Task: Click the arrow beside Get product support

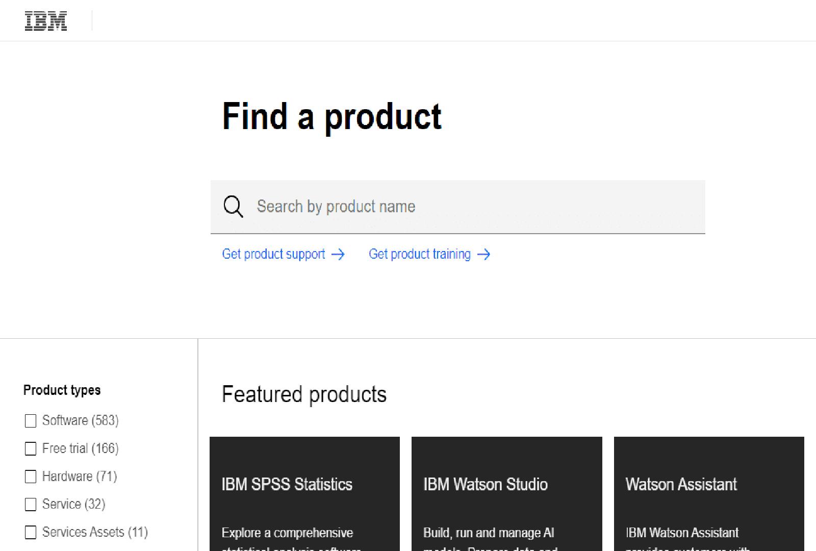Action: (x=338, y=255)
